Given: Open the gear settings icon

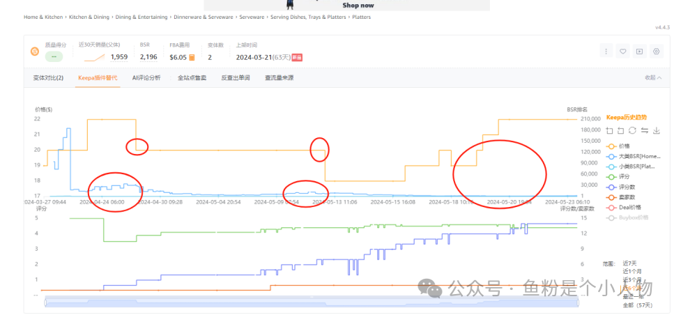Looking at the screenshot, I should pos(656,52).
